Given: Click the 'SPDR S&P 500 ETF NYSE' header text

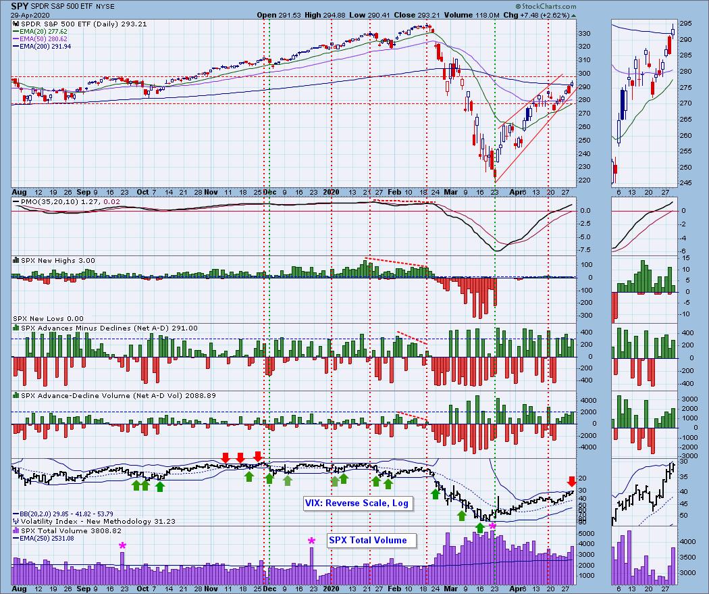Looking at the screenshot, I should click(x=74, y=7).
